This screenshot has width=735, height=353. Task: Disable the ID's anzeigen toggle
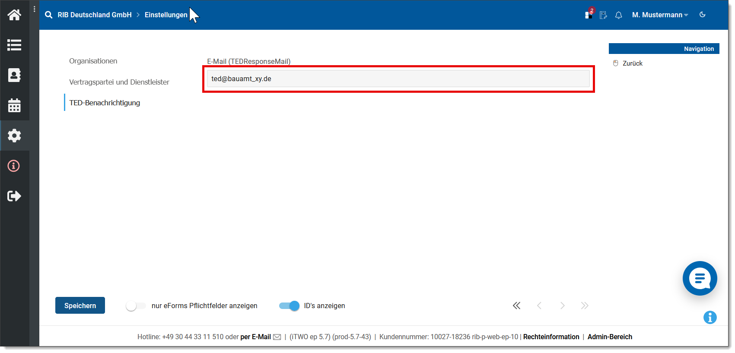[289, 306]
